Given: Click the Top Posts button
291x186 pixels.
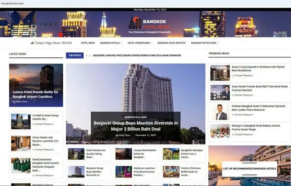Looking at the screenshot, I should 75,56.
